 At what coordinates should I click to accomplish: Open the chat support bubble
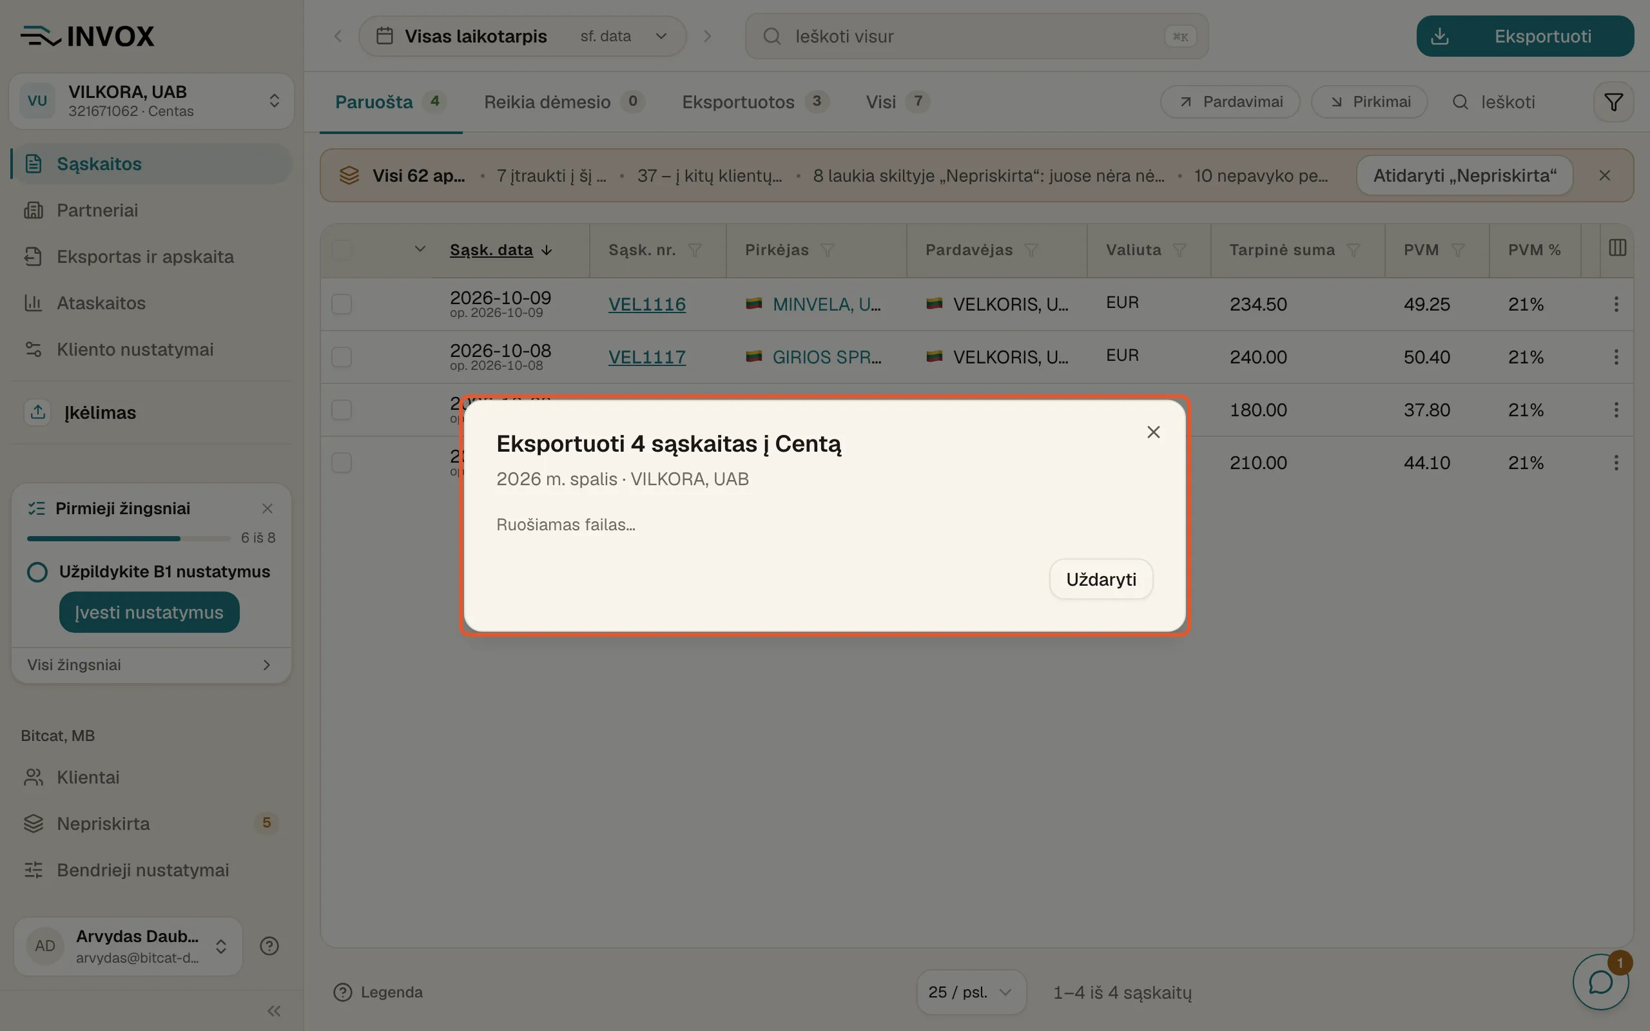click(x=1600, y=982)
